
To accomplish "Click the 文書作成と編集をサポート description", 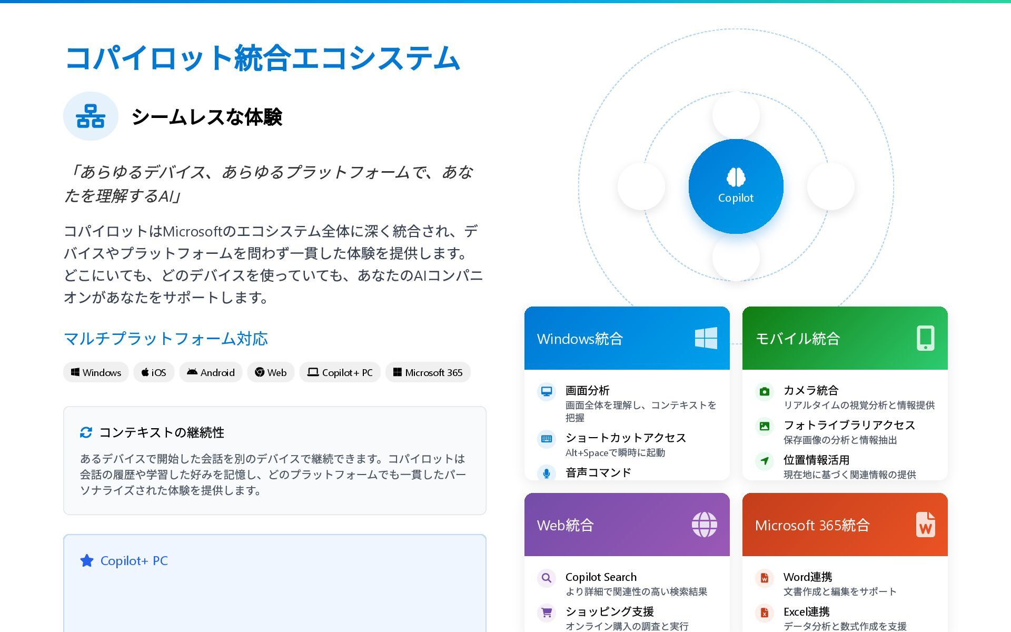I will coord(840,591).
